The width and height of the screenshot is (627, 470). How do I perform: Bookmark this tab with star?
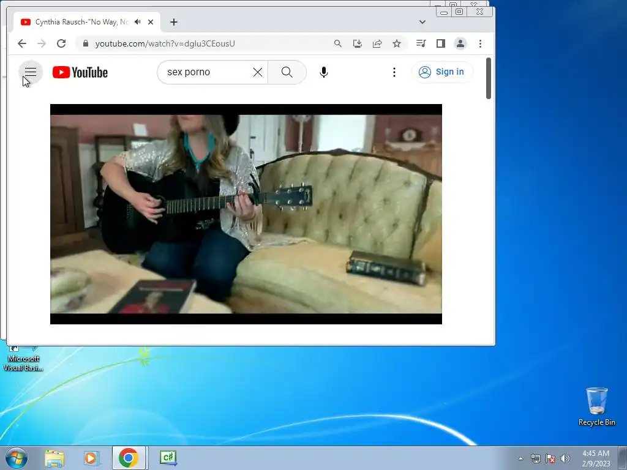(397, 43)
